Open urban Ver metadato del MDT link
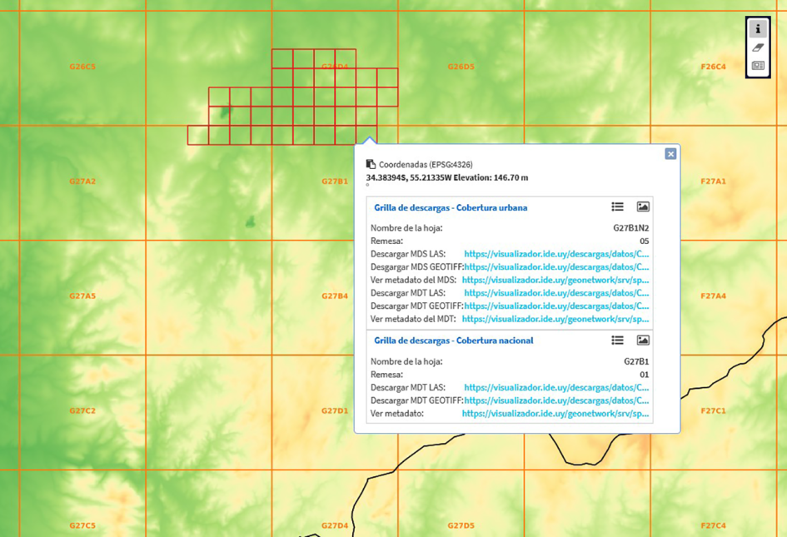787x537 pixels. 555,319
